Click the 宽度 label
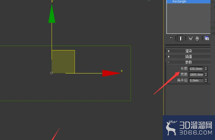Viewport: 215px width, 140px height. click(x=184, y=75)
